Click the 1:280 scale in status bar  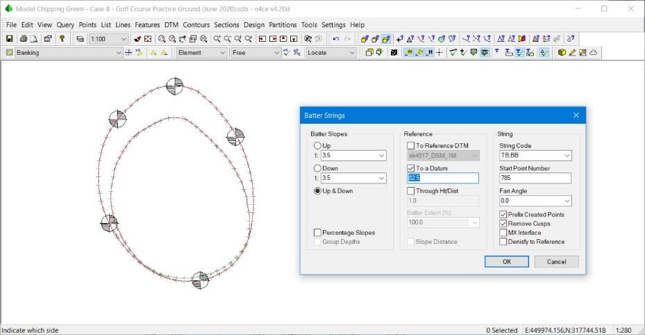(623, 330)
